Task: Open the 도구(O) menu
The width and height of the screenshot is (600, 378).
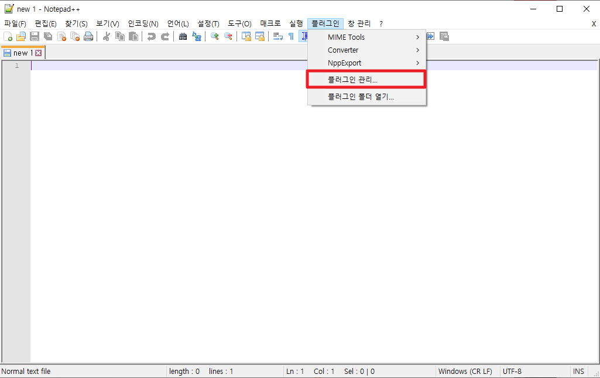Action: coord(239,24)
